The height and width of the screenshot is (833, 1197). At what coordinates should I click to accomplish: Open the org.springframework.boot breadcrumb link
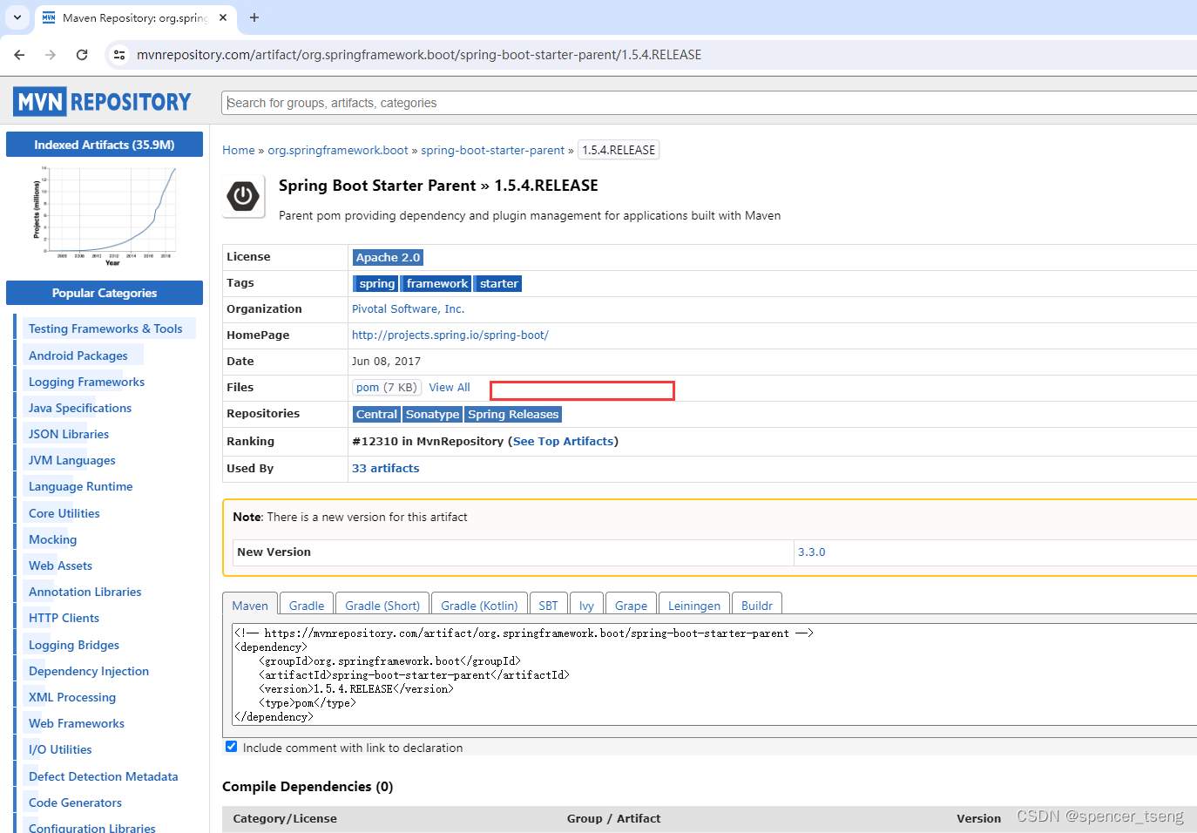tap(338, 150)
